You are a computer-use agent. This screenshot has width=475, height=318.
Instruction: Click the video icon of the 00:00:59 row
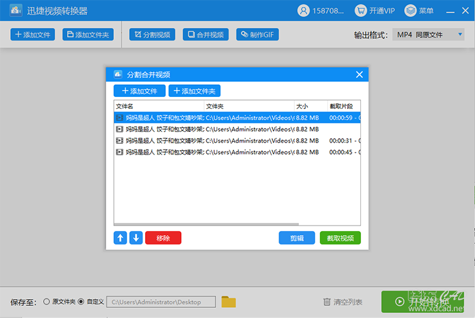click(120, 118)
